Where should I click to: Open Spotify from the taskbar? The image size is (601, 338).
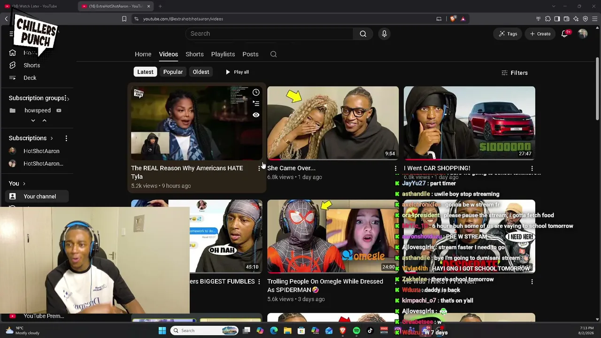(x=356, y=330)
